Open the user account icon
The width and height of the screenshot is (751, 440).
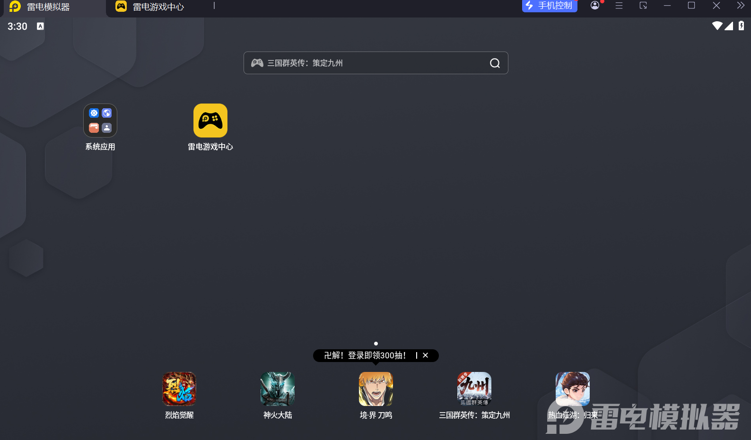tap(595, 6)
